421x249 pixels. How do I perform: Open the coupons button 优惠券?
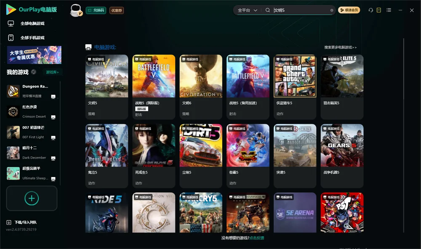click(x=117, y=10)
